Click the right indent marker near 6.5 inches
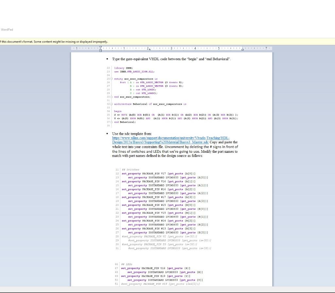Viewport: 335px width, 293px height. 242,49
